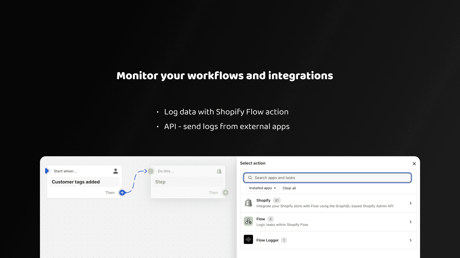Image resolution: width=460 pixels, height=258 pixels.
Task: Expand the Shopify actions chevron
Action: click(410, 203)
